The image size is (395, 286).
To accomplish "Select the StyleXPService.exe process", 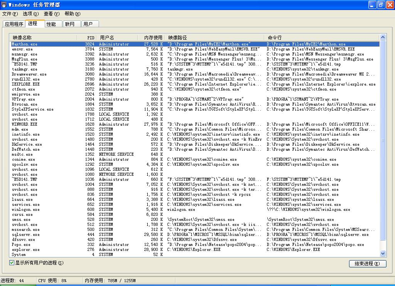I will click(x=195, y=109).
